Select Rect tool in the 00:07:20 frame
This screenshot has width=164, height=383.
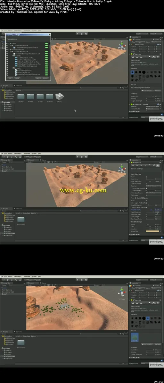point(20,157)
